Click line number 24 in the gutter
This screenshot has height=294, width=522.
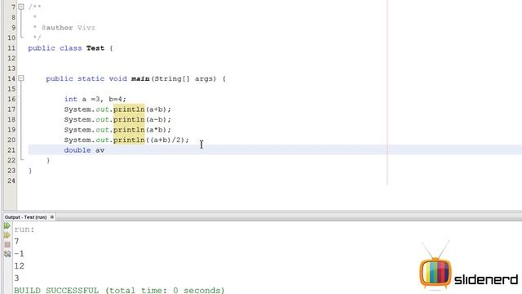tap(11, 180)
